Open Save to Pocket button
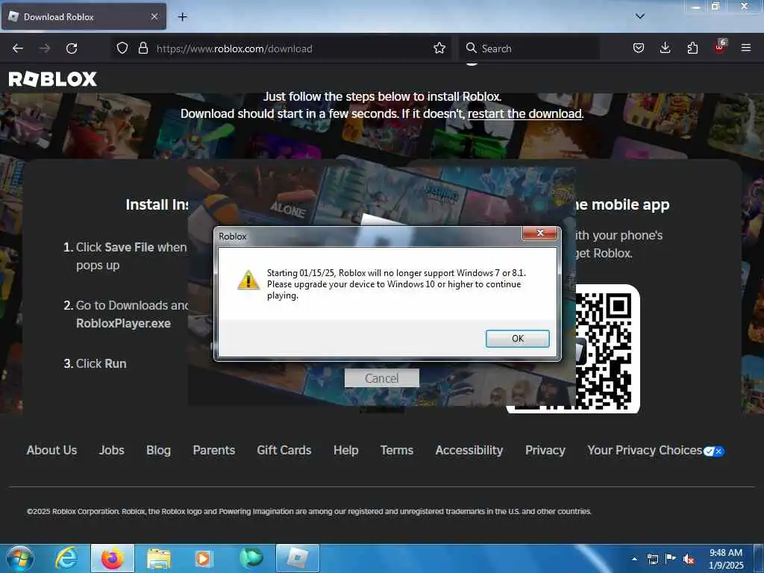This screenshot has width=764, height=573. 639,48
